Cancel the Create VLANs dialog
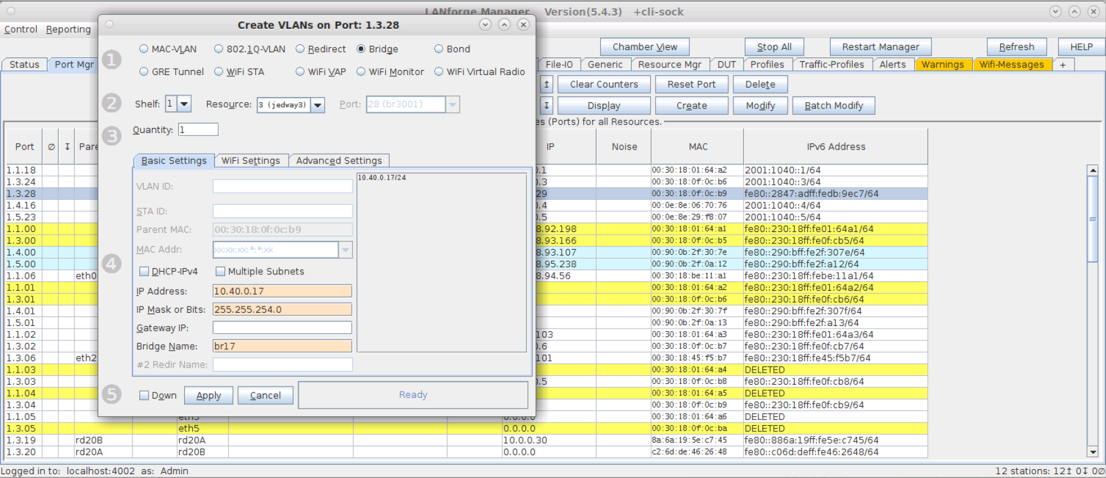The height and width of the screenshot is (478, 1106). pyautogui.click(x=265, y=395)
